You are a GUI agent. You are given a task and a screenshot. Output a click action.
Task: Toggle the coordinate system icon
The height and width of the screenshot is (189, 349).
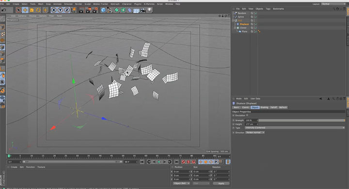click(x=74, y=10)
